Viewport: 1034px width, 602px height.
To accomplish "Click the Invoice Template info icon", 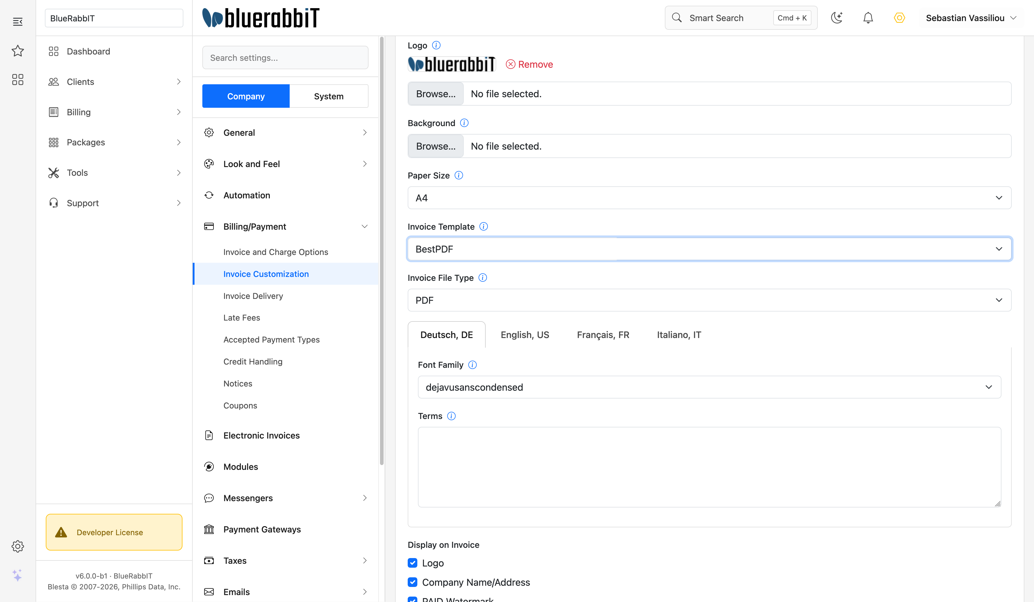I will 484,226.
